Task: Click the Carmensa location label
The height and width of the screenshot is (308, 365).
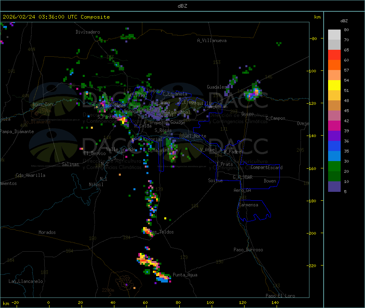Action: (248, 205)
